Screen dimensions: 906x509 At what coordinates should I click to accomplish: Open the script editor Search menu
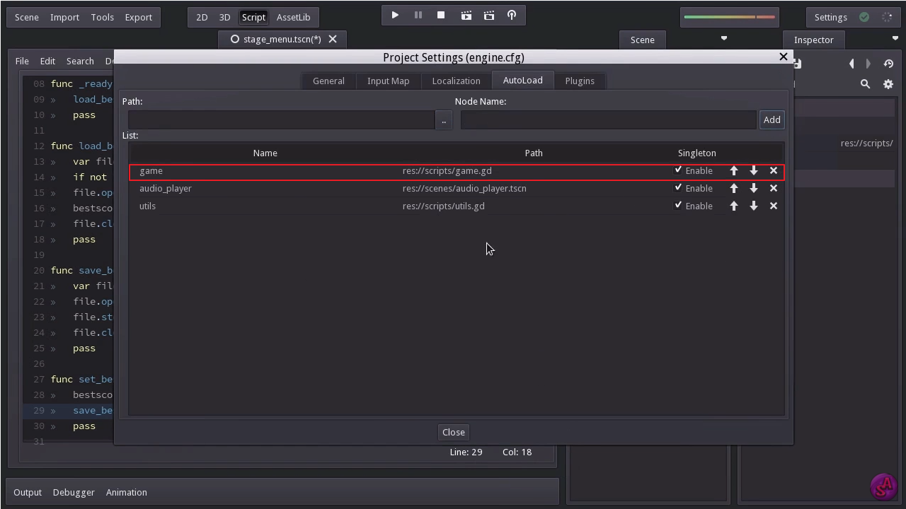80,61
